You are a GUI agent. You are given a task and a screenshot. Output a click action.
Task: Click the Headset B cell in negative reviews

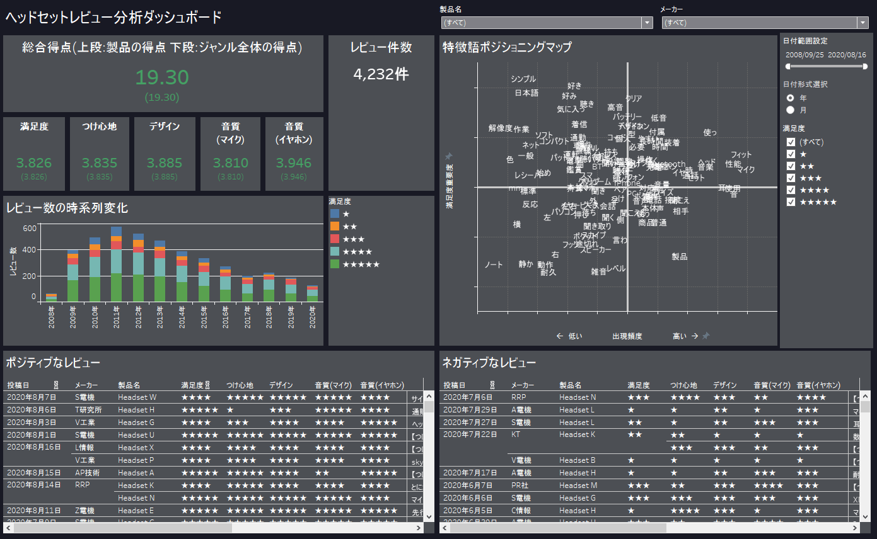pos(577,460)
